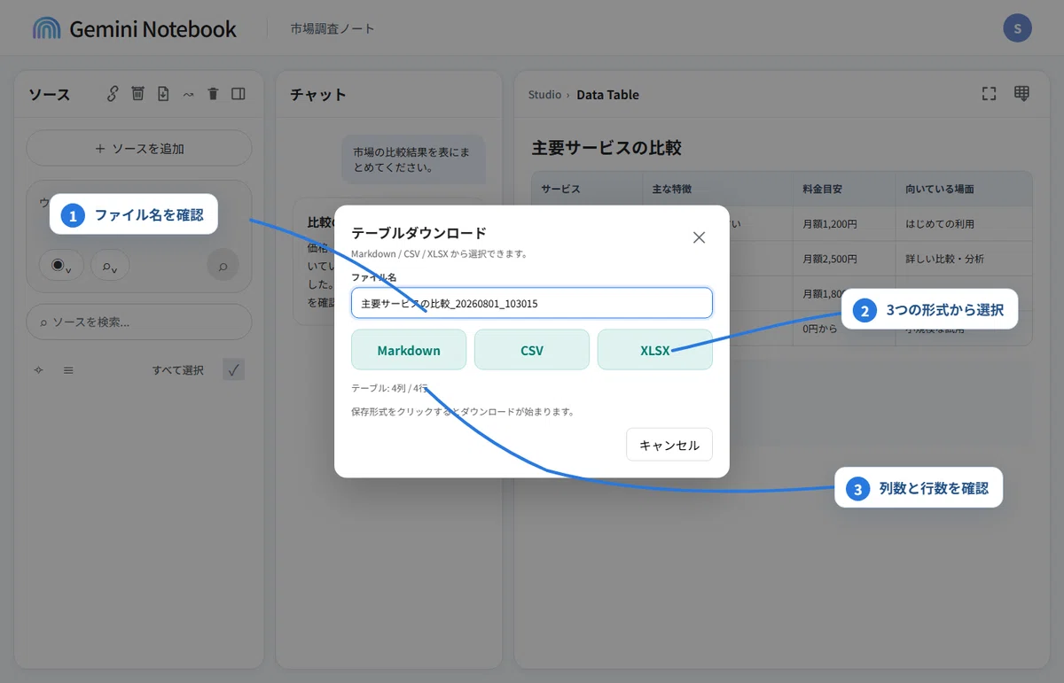Image resolution: width=1064 pixels, height=683 pixels.
Task: Toggle the select-all checkbox
Action: coord(234,370)
